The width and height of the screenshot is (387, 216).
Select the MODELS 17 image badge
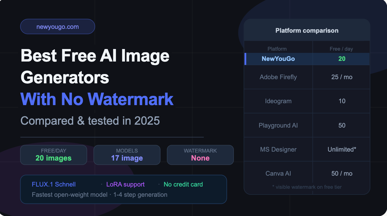pos(127,155)
